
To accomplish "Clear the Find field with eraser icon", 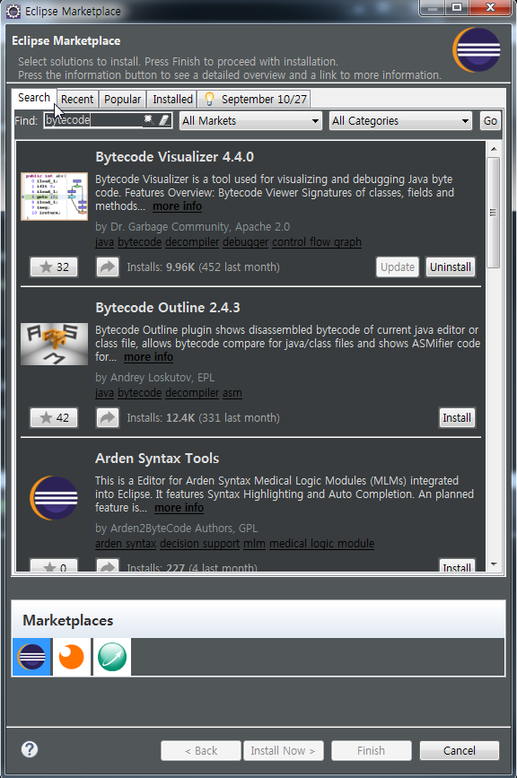I will (164, 120).
